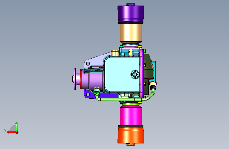Click the red X axis arrow of the triad

tap(11, 132)
